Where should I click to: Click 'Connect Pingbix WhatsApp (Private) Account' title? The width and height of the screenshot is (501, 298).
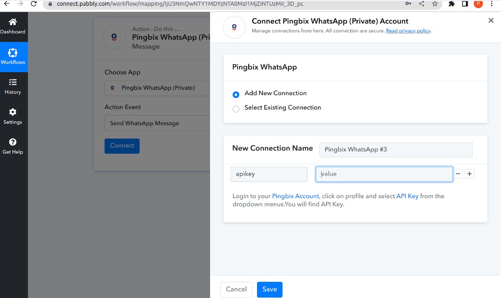click(330, 21)
